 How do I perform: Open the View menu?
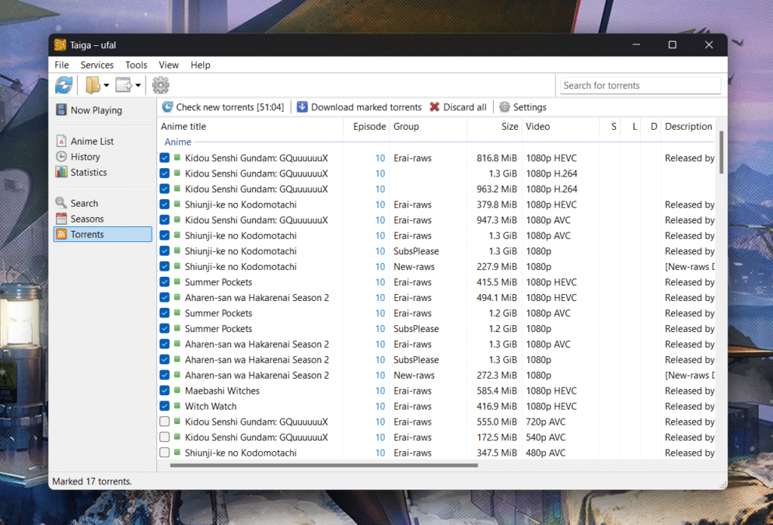pyautogui.click(x=168, y=65)
